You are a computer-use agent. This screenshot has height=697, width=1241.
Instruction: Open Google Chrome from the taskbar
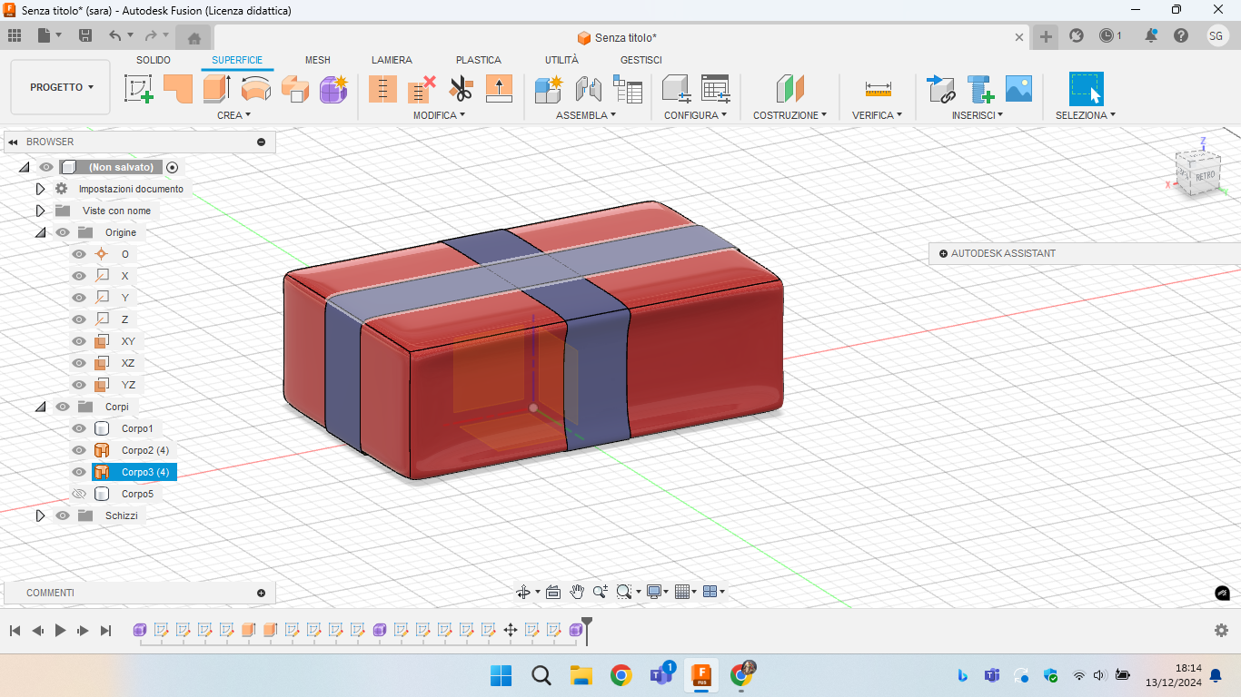click(621, 674)
